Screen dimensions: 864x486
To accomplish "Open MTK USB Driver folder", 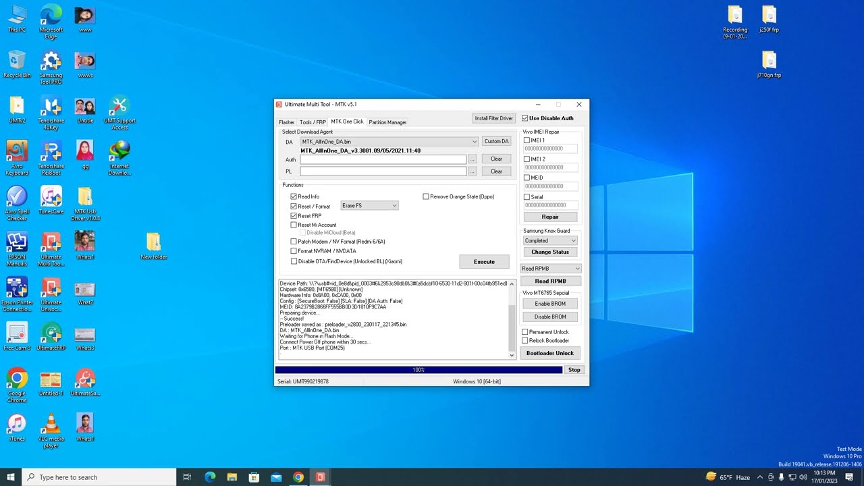I will (86, 203).
